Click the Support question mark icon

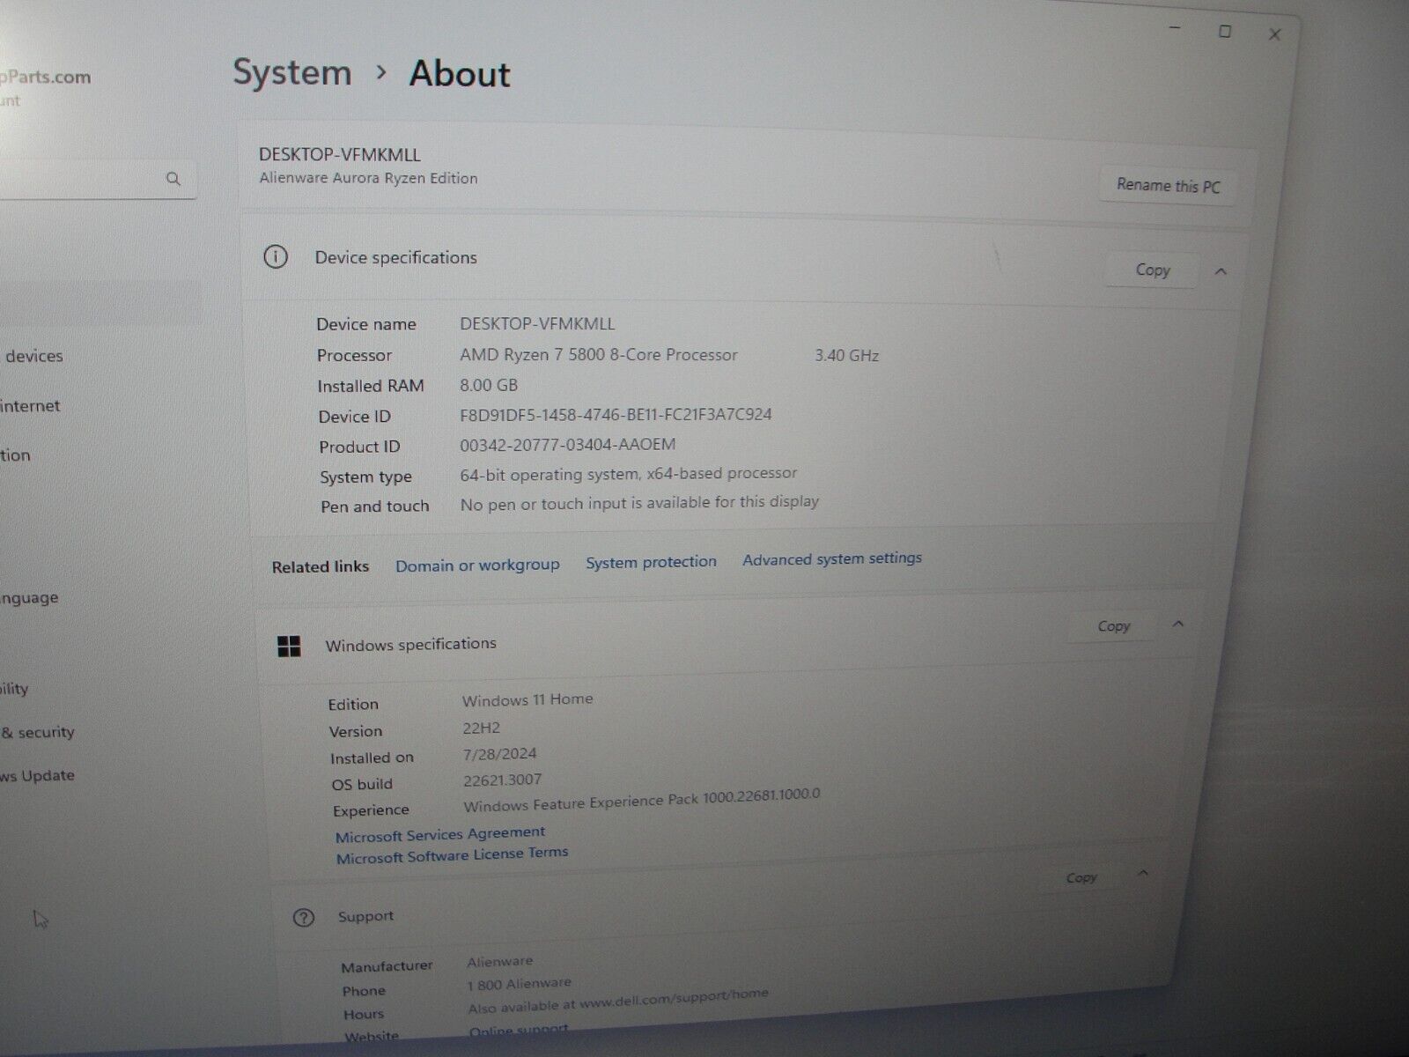click(303, 918)
